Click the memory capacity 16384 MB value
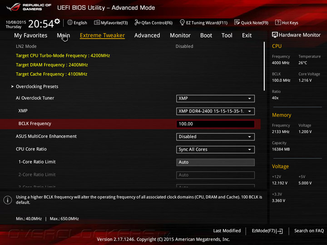327x245 pixels. coord(281,149)
